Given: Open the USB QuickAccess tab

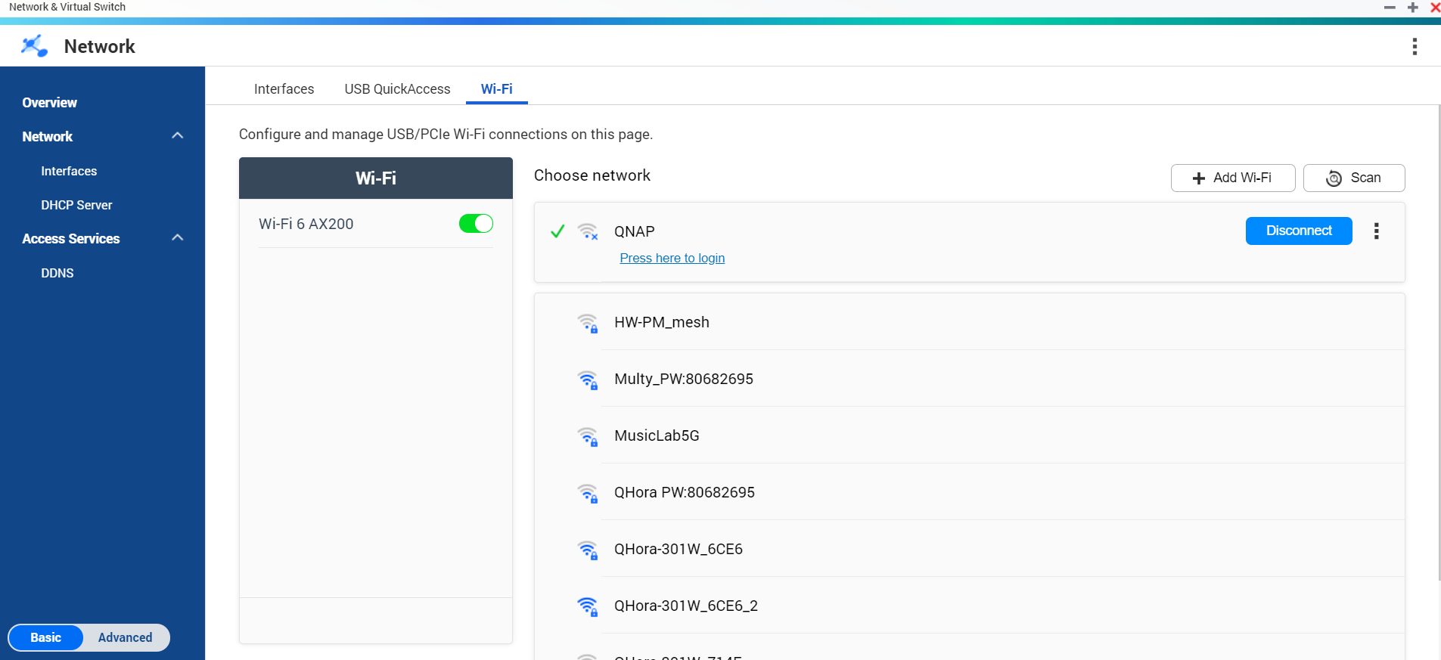Looking at the screenshot, I should (x=397, y=89).
